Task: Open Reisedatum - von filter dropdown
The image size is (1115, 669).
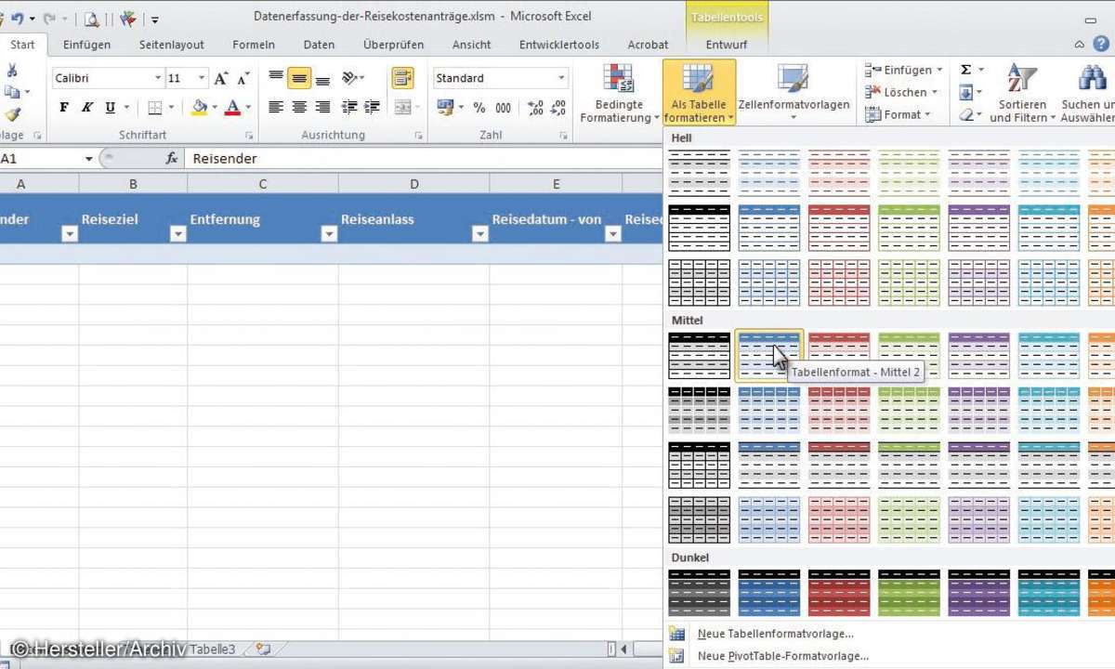Action: 613,234
